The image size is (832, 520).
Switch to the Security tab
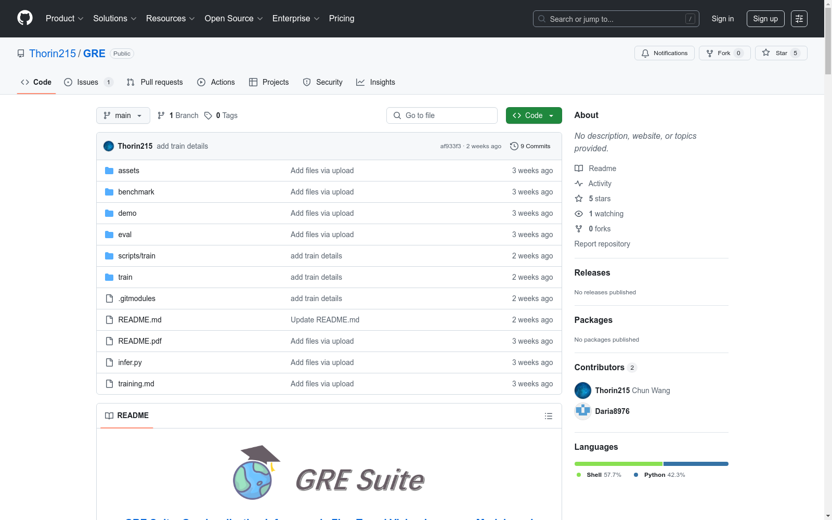click(323, 82)
